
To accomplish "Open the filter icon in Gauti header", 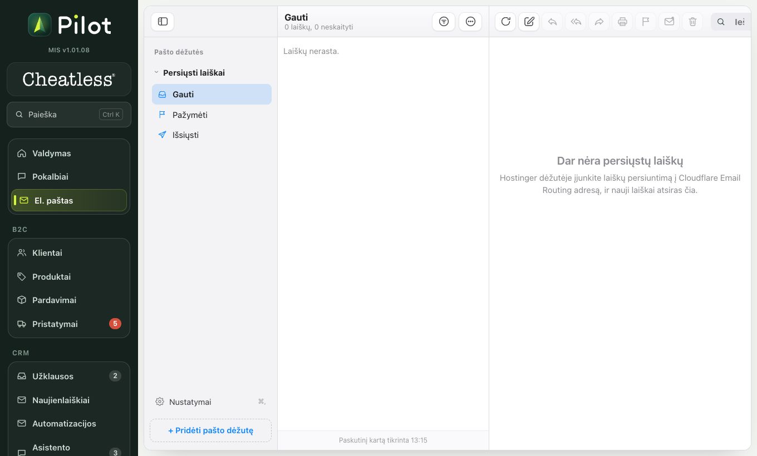I will tap(444, 22).
